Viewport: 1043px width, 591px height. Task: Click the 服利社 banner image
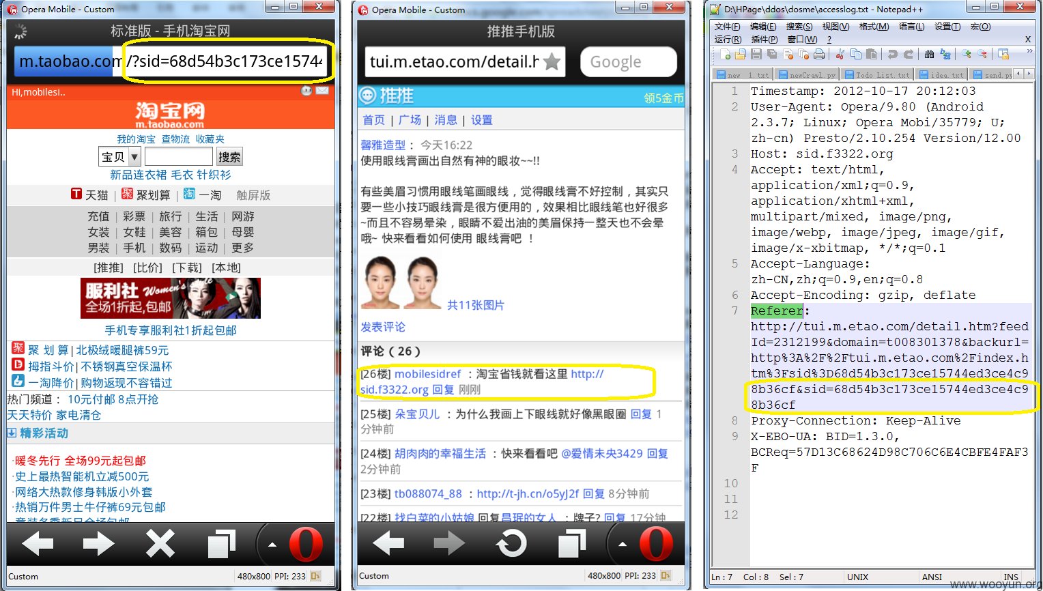171,298
